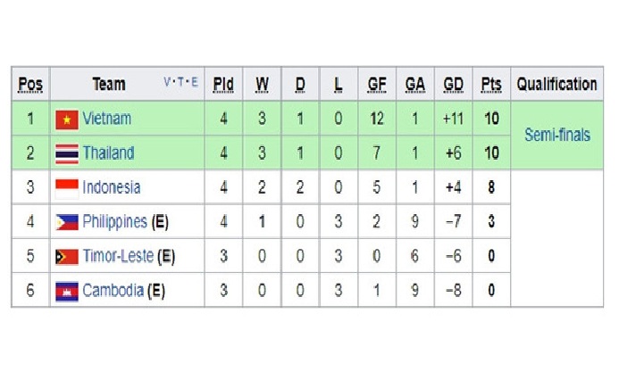This screenshot has width=644, height=388.
Task: Click the Pts column header
Action: [x=491, y=85]
